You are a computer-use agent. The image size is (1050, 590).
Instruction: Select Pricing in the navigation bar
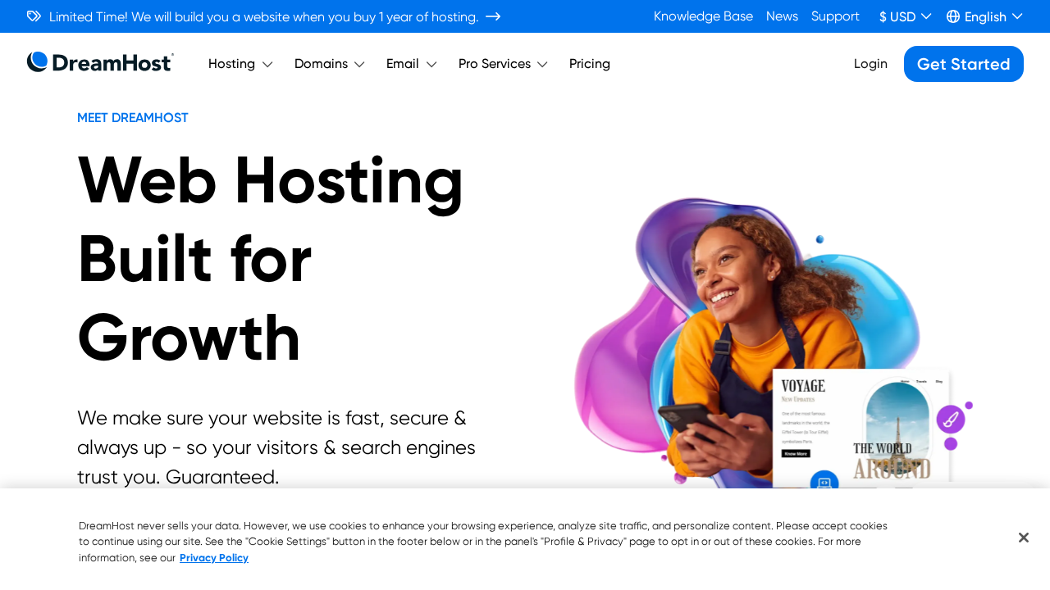(x=589, y=64)
